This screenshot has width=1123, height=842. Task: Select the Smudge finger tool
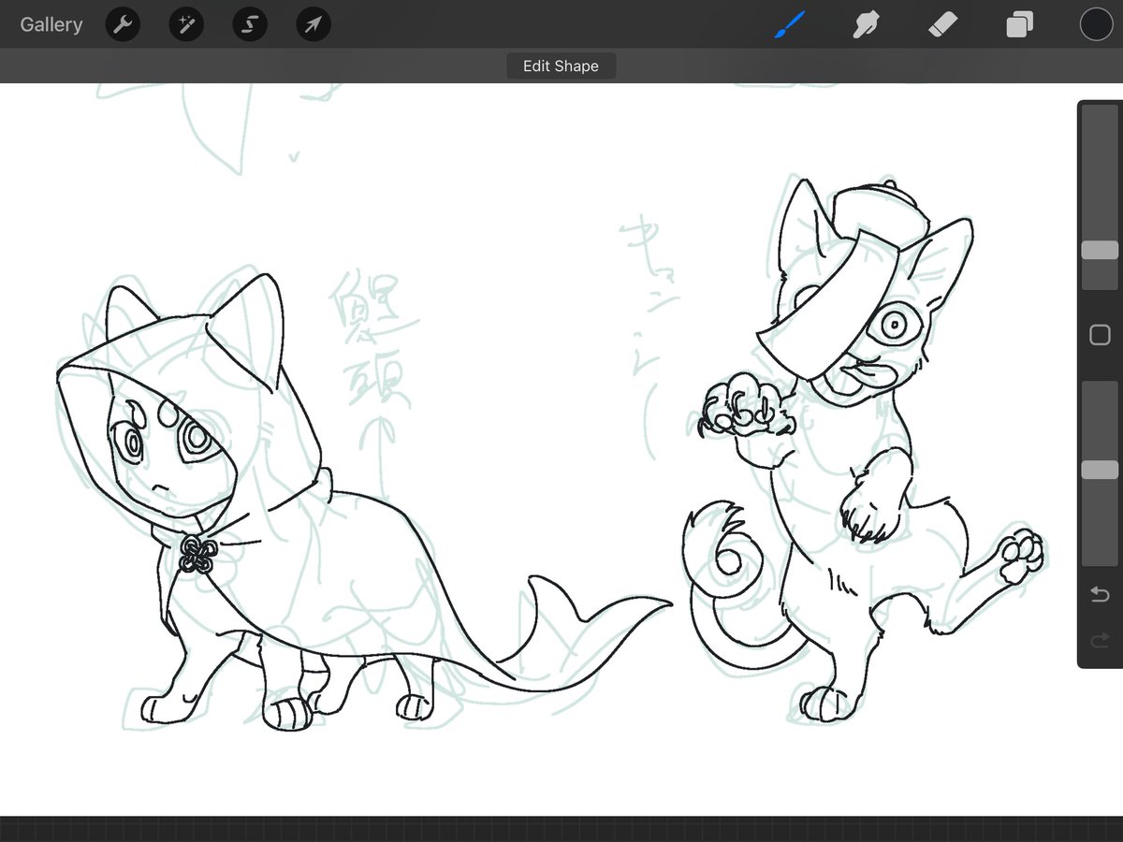[866, 24]
